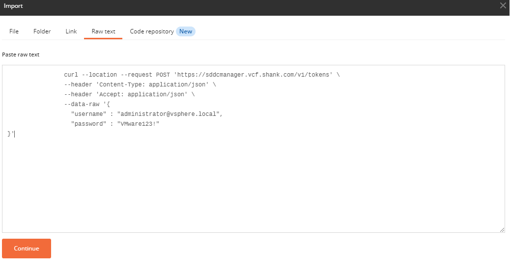Click the Content-Type header line
510x277 pixels.
click(x=140, y=84)
